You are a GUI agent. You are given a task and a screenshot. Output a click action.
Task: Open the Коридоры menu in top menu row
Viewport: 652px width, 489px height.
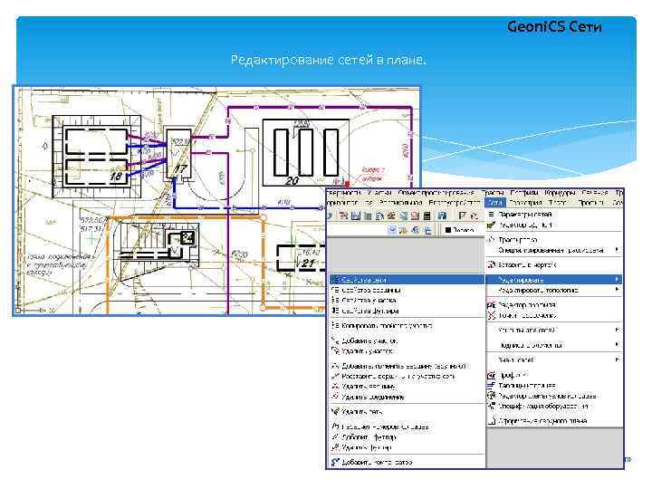tap(560, 193)
